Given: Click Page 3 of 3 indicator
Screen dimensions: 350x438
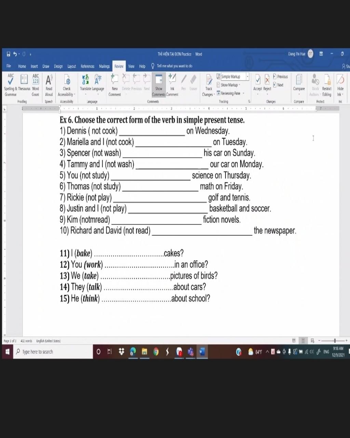Looking at the screenshot, I should pos(10,341).
